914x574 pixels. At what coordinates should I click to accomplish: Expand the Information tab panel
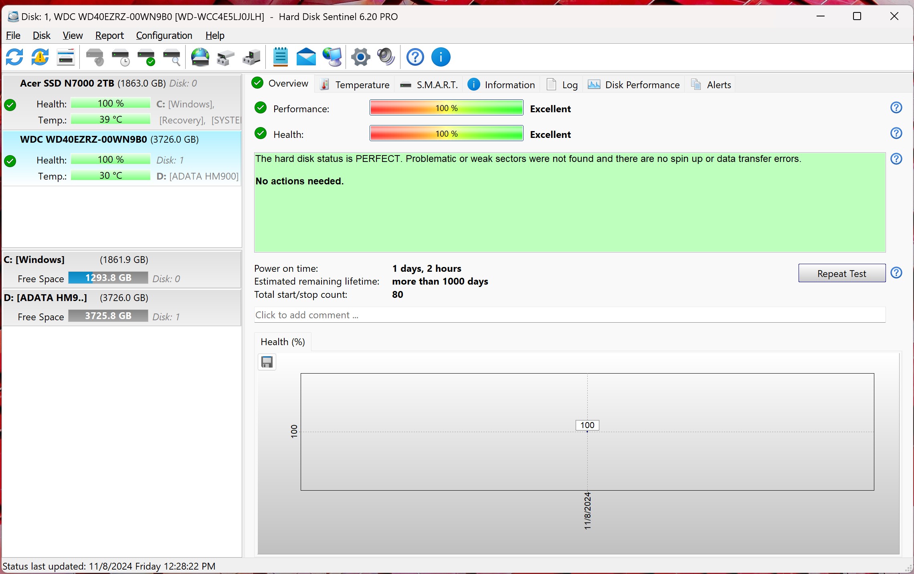point(509,84)
